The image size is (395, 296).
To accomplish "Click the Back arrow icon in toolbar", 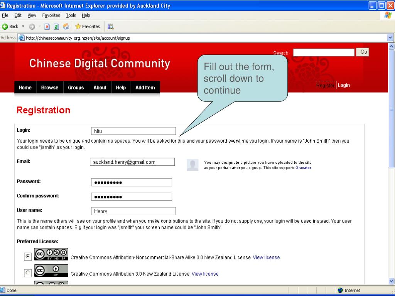I will (x=5, y=27).
